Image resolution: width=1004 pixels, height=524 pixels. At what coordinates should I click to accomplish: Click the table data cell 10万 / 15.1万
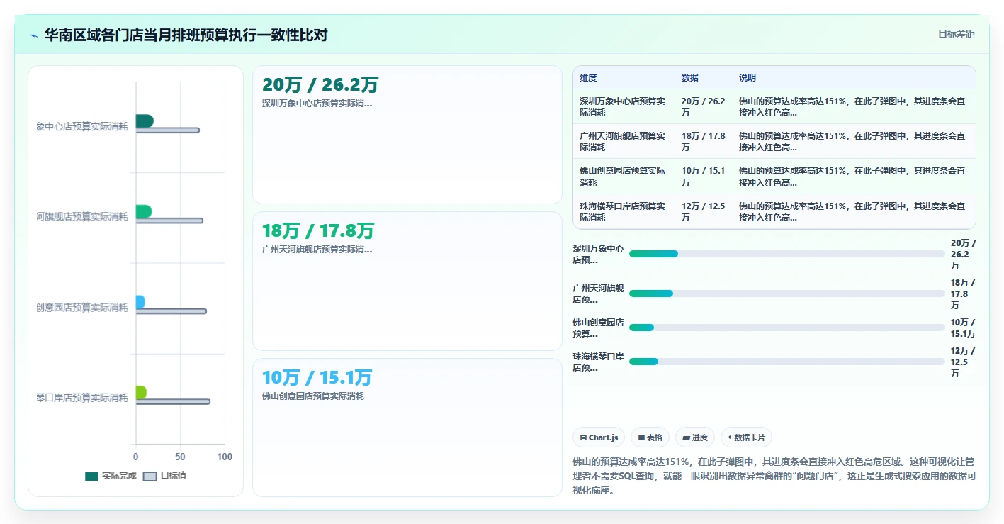coord(704,177)
